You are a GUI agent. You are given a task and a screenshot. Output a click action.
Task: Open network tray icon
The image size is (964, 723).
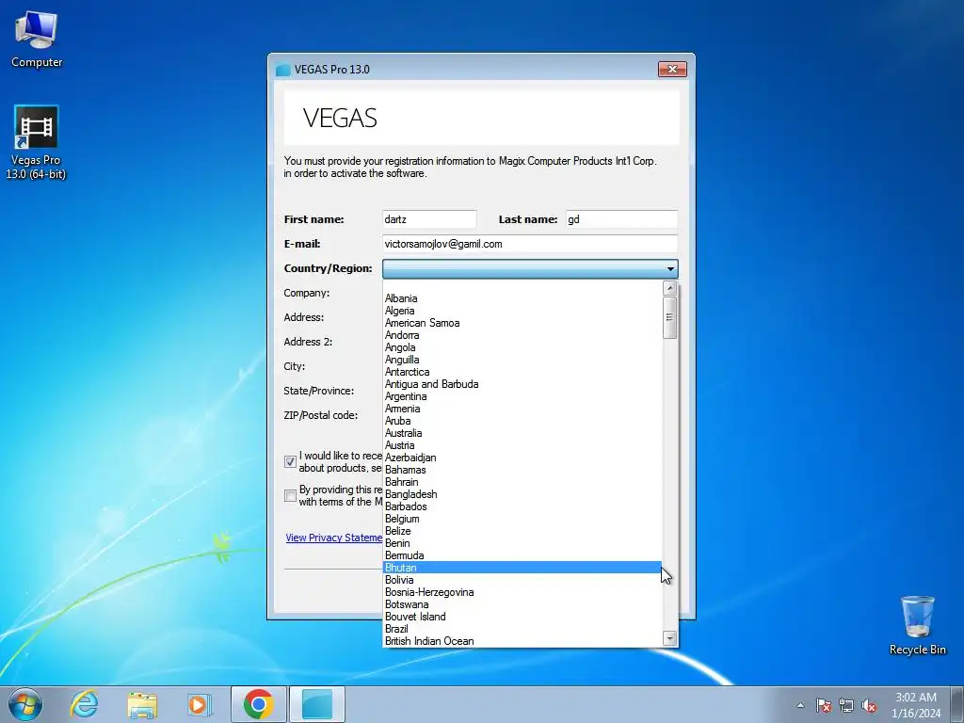pyautogui.click(x=846, y=705)
